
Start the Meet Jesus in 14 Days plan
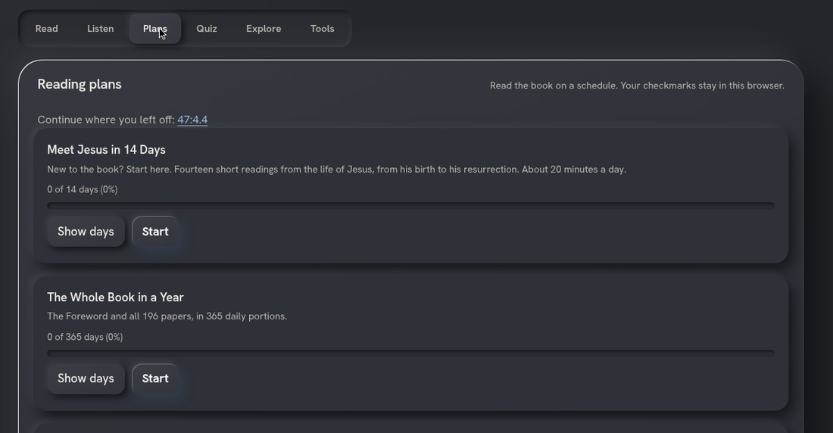coord(155,232)
